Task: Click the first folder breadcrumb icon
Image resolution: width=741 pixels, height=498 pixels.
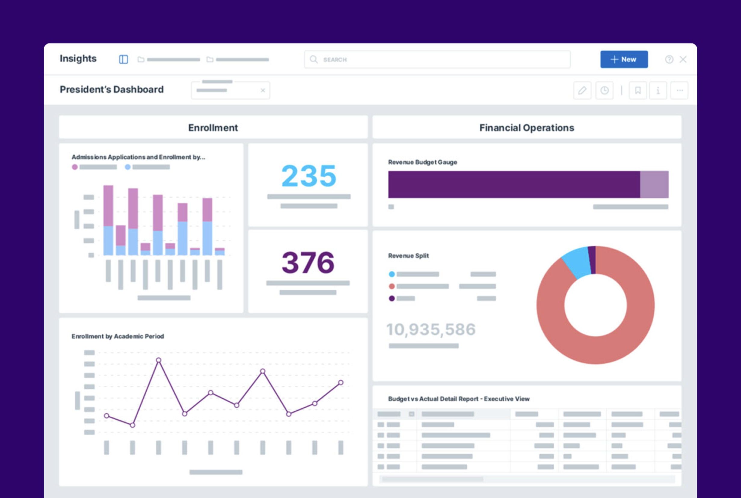Action: tap(141, 59)
